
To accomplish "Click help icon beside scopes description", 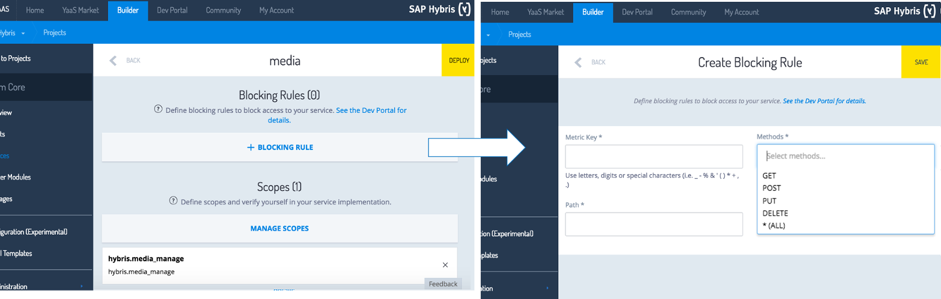I will [173, 201].
